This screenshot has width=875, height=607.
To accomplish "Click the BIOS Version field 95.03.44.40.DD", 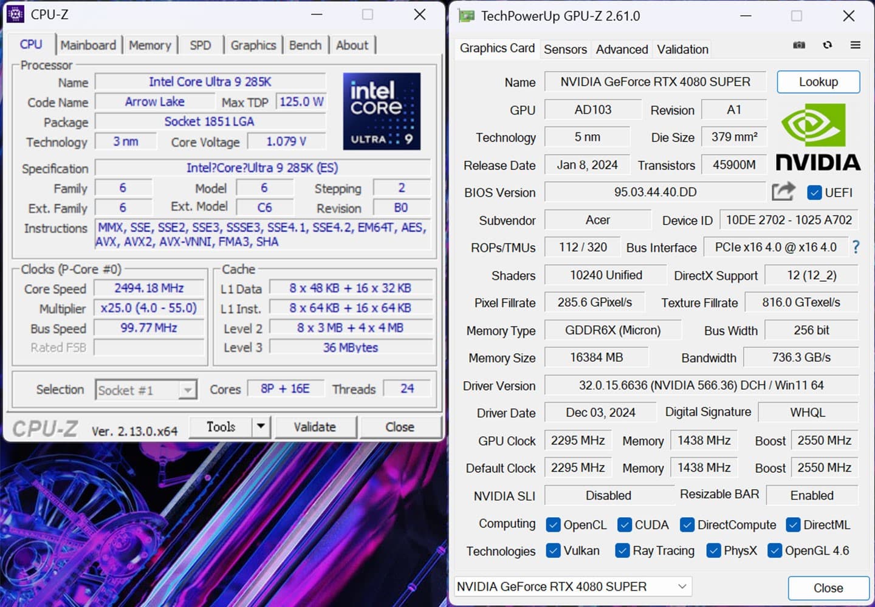I will [655, 192].
